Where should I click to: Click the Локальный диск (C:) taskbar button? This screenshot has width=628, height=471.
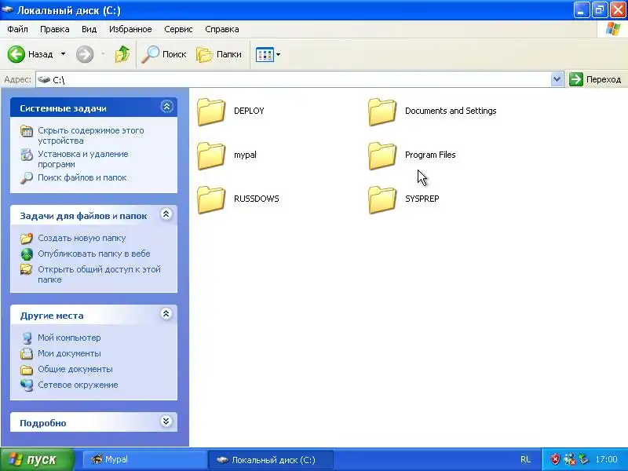(x=271, y=460)
